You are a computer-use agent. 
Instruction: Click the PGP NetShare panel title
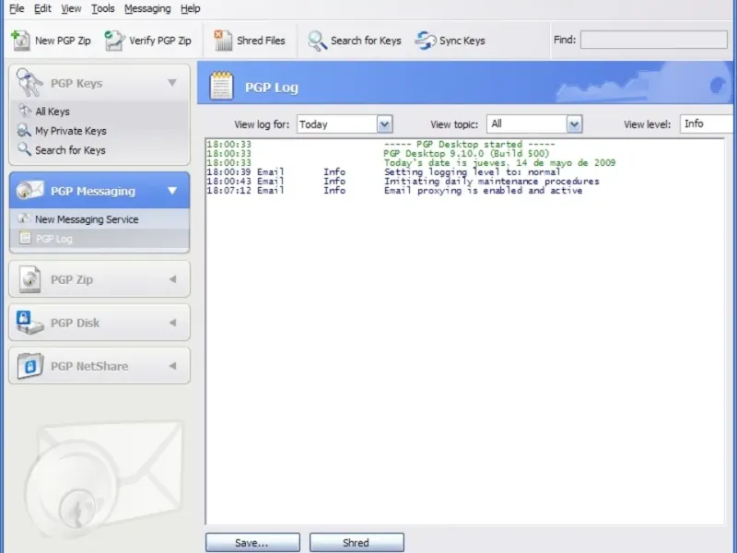[89, 366]
